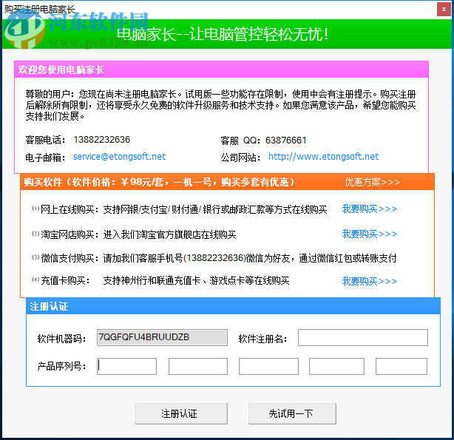
Task: Click the 电脑家长 slogan banner text
Action: [223, 34]
